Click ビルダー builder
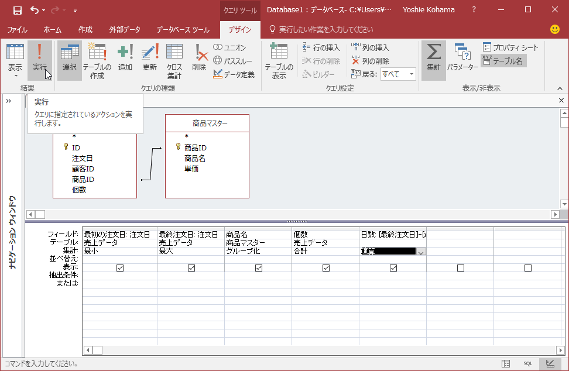Screen dimensions: 569x371 click(318, 74)
